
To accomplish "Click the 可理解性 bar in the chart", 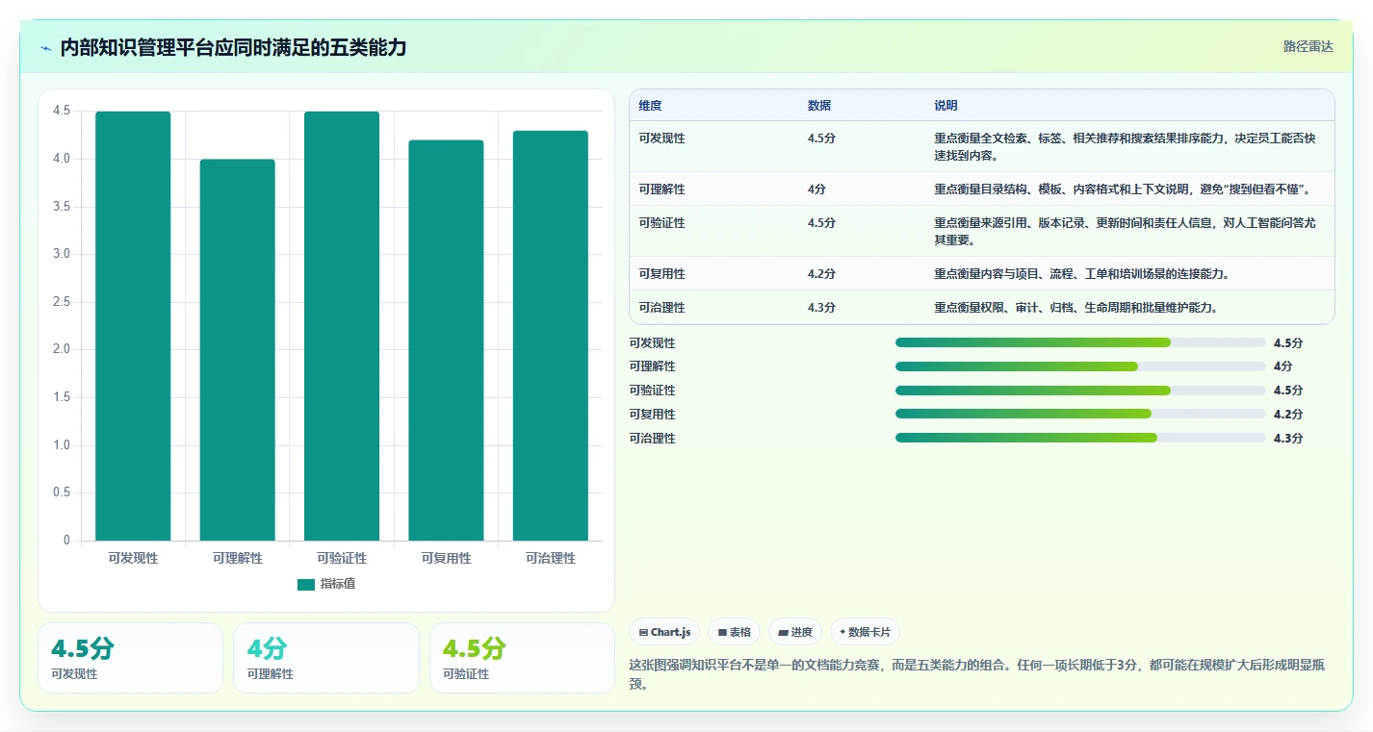I will (237, 350).
